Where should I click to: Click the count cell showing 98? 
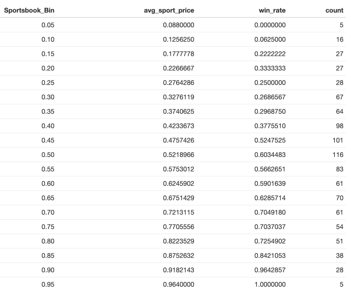tap(339, 126)
